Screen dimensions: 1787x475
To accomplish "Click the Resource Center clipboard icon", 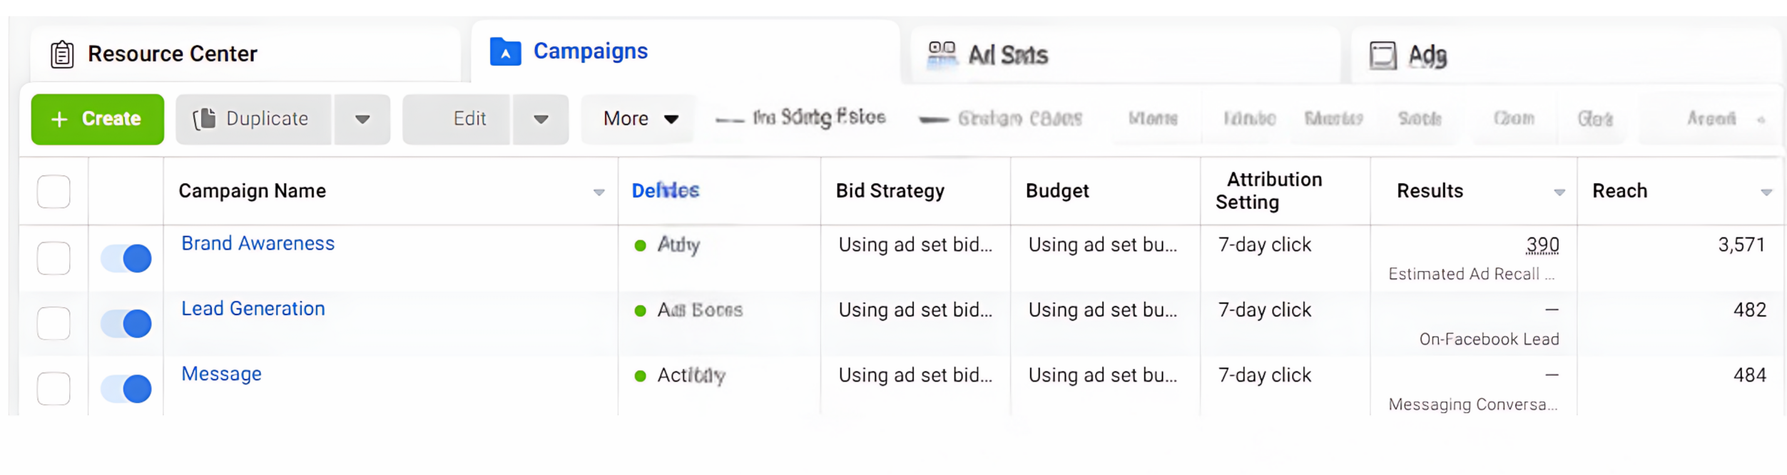I will point(62,54).
